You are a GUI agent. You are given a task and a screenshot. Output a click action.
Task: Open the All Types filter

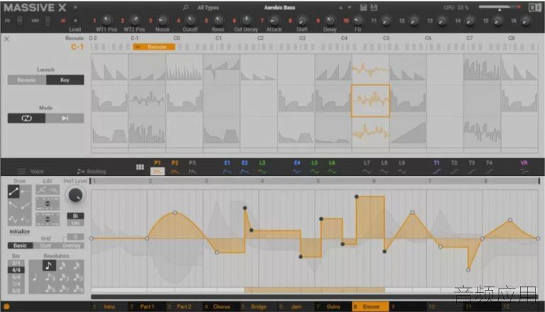point(208,8)
